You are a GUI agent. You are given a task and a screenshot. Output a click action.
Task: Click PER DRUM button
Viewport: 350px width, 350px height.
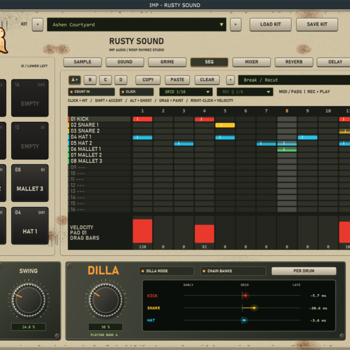[304, 271]
